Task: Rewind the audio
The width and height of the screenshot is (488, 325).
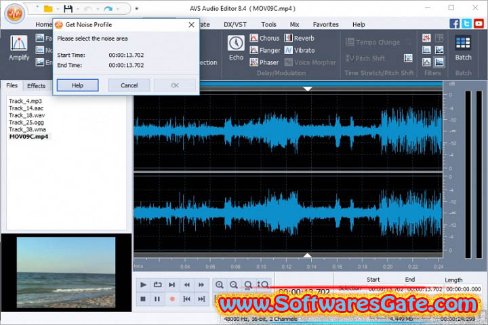Action: point(187,284)
